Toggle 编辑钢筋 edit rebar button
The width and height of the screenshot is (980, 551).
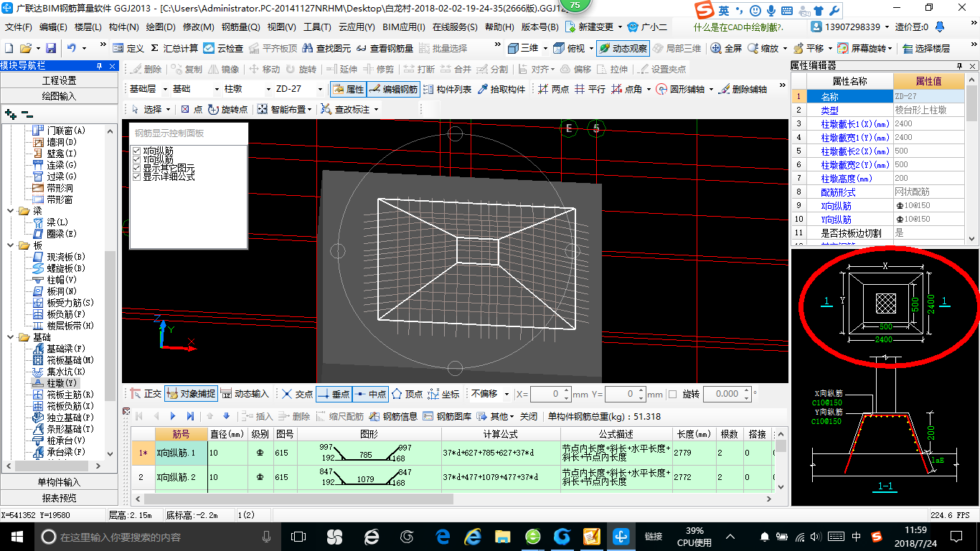pos(393,90)
